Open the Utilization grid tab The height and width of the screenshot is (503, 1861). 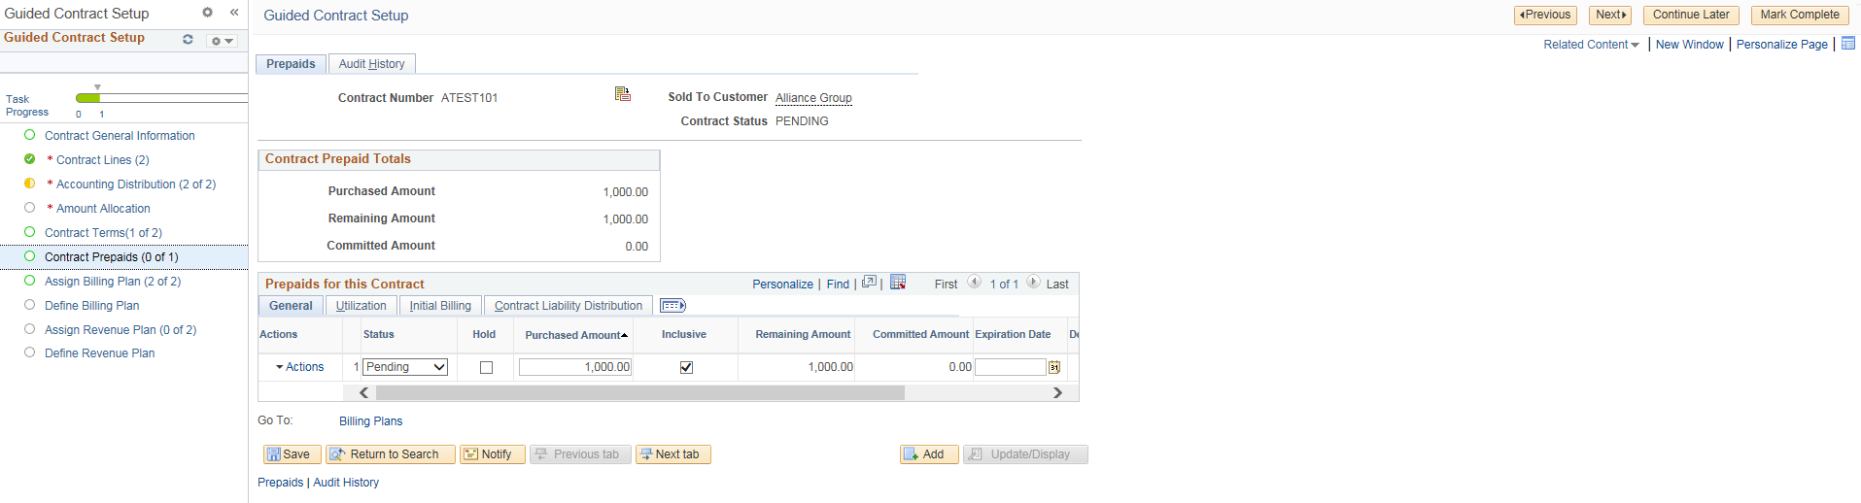pyautogui.click(x=361, y=306)
